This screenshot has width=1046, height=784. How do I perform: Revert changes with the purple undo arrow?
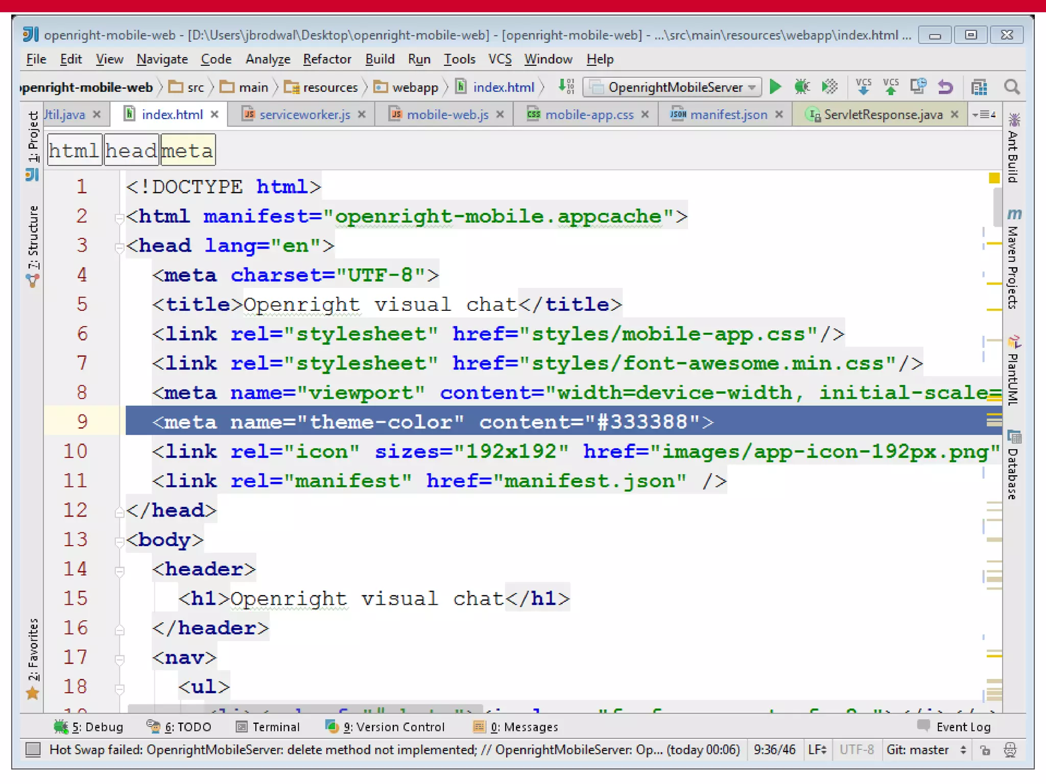tap(945, 87)
